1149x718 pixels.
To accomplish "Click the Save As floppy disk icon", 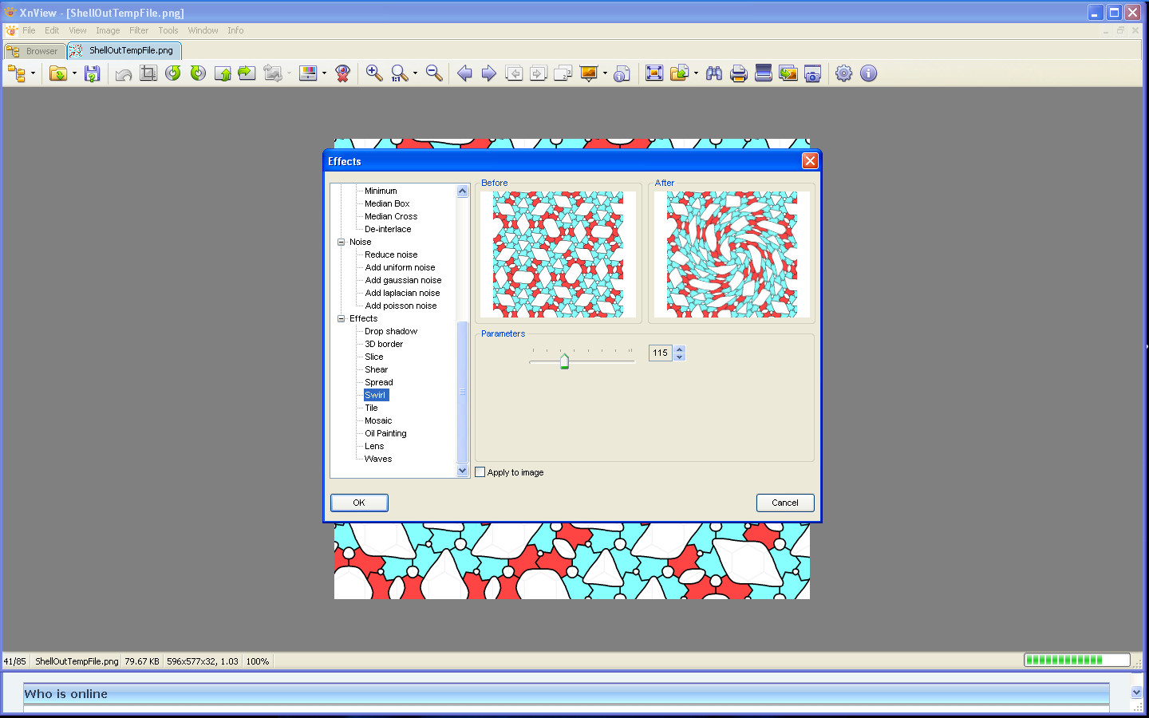I will click(x=93, y=73).
